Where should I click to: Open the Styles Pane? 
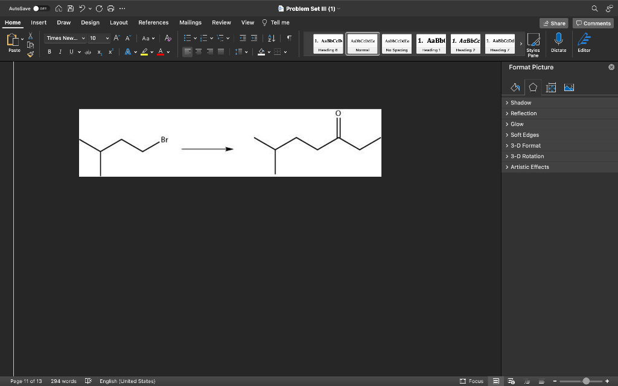[533, 43]
